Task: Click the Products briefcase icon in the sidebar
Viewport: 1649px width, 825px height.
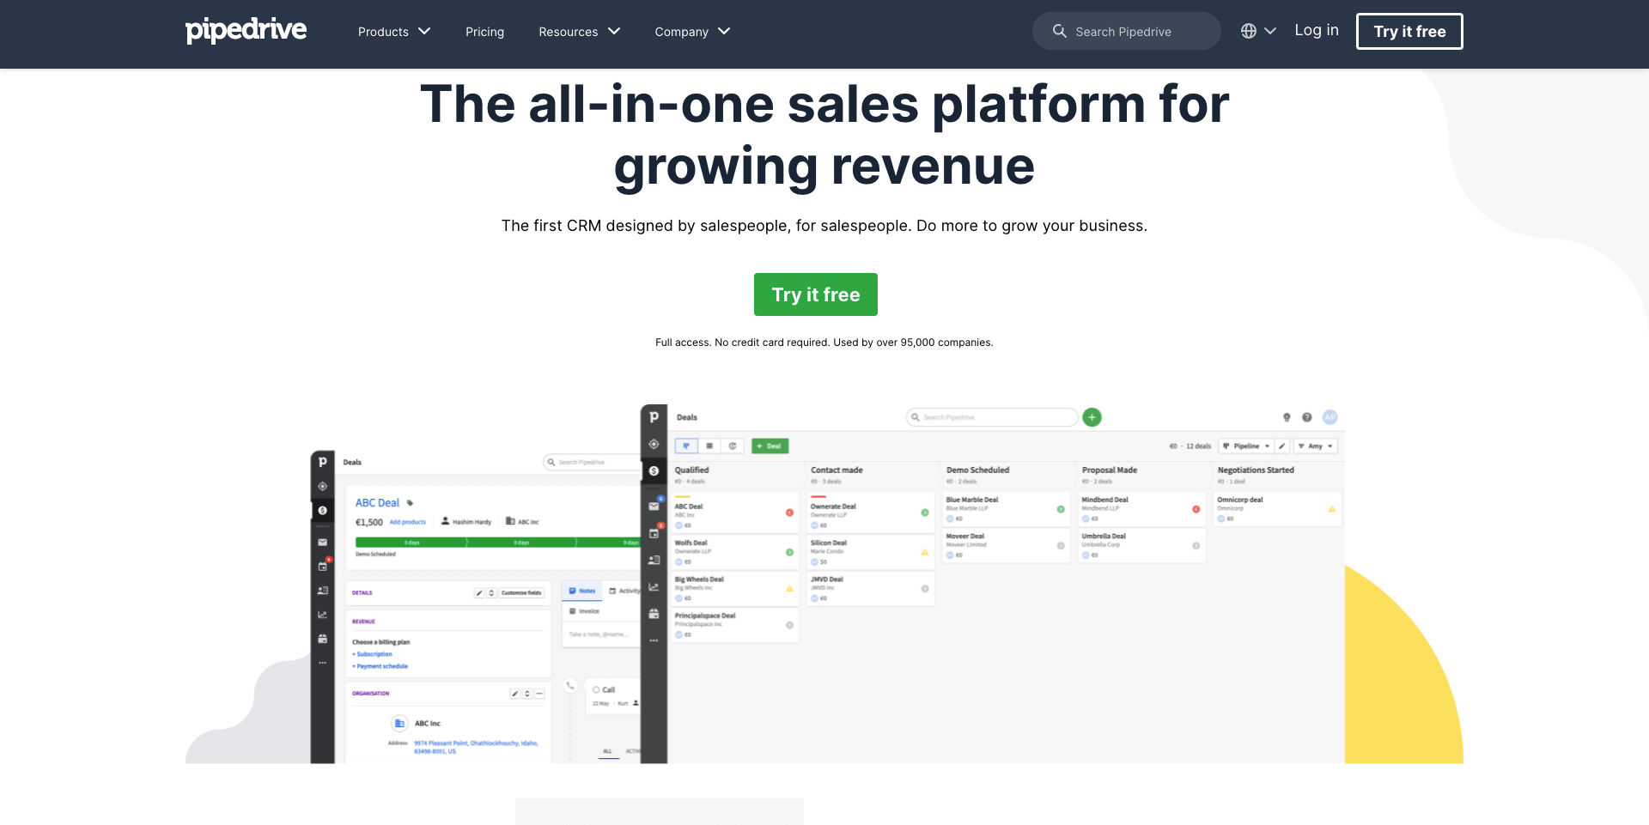Action: 654,613
